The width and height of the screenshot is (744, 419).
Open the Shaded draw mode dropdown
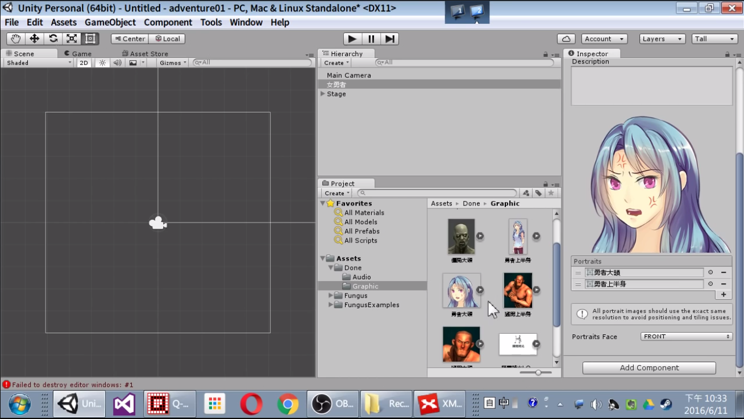39,62
